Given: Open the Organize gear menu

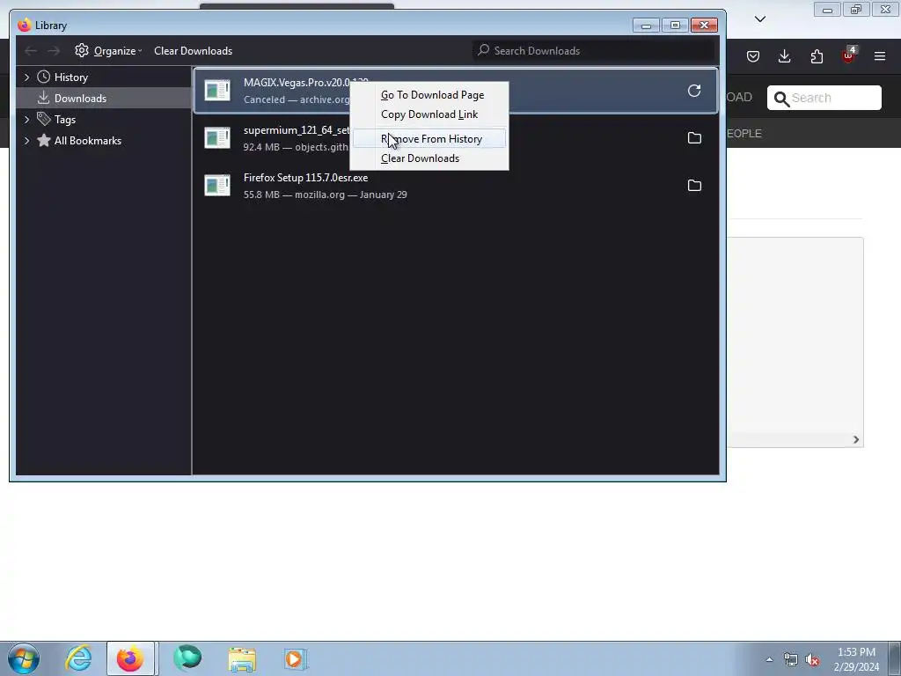Looking at the screenshot, I should point(108,50).
